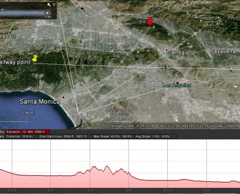
Task: Click the 2.5 mi axis label
Action: point(12,191)
